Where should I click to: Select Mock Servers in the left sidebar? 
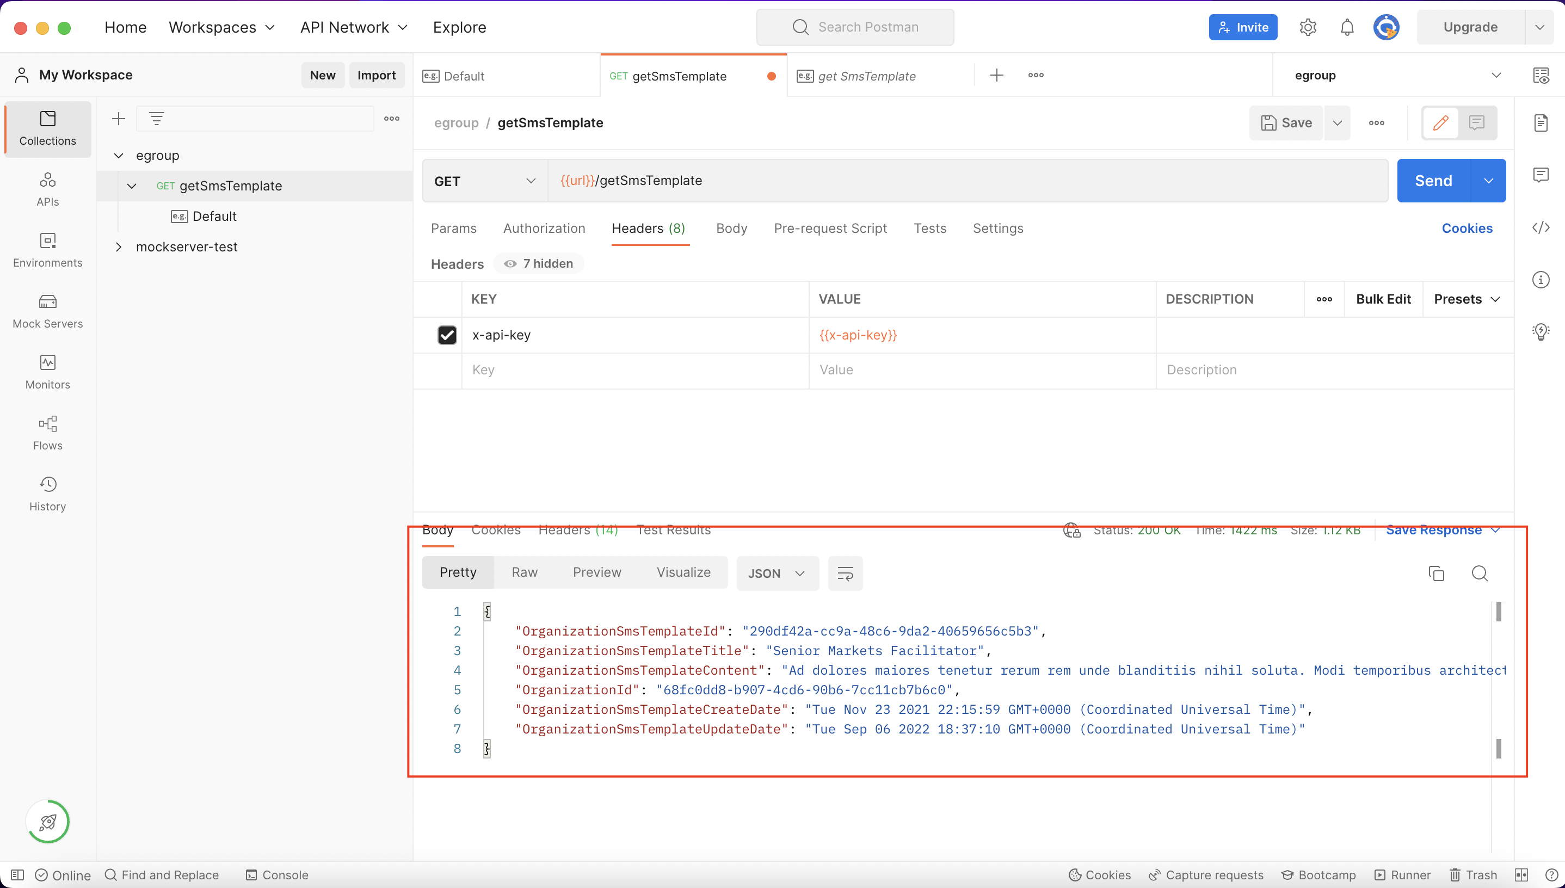pyautogui.click(x=47, y=311)
